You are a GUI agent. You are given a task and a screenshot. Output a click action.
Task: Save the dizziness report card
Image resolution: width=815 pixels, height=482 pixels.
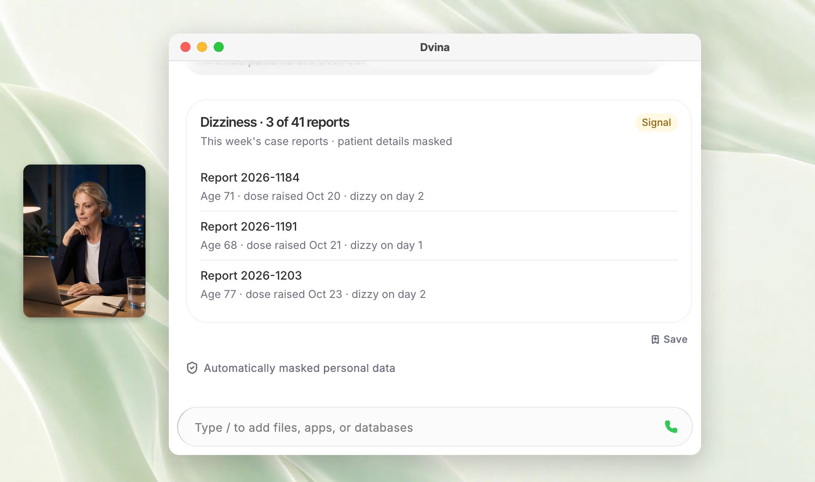coord(669,339)
